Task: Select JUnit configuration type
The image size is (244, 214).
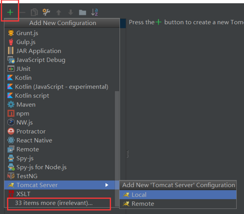Action: (x=62, y=69)
